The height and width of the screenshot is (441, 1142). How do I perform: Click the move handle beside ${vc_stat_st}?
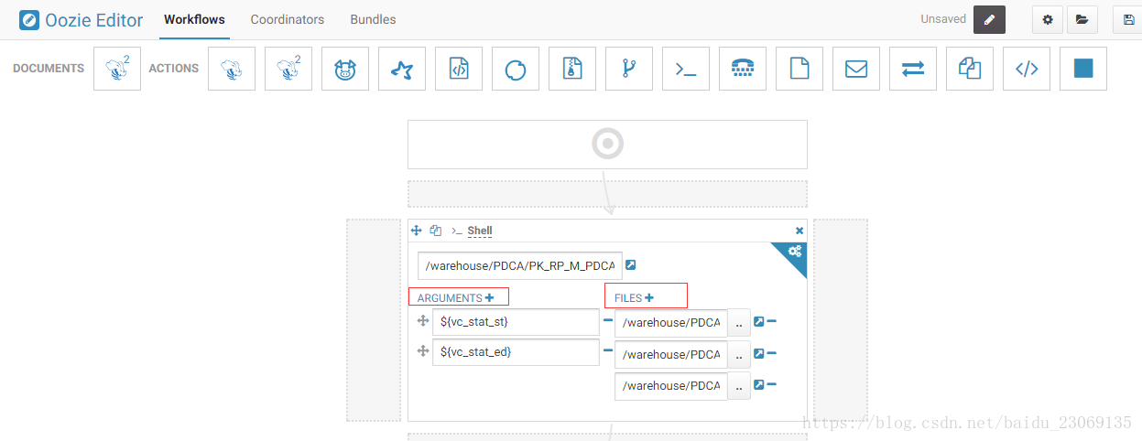423,321
